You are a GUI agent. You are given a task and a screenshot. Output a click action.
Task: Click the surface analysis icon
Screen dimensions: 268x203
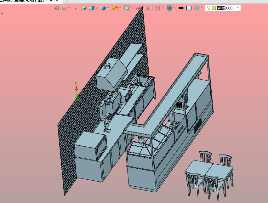64,8
